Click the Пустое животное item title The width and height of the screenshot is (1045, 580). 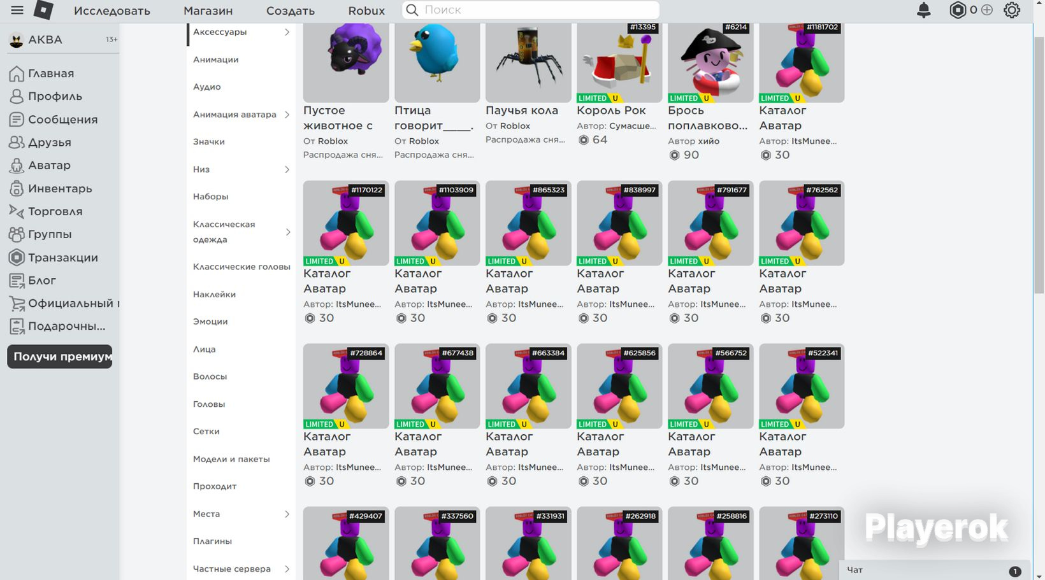click(338, 118)
